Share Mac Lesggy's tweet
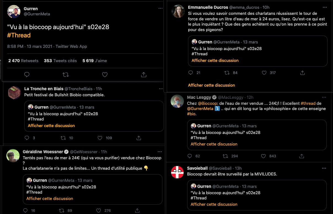 pos(302,156)
